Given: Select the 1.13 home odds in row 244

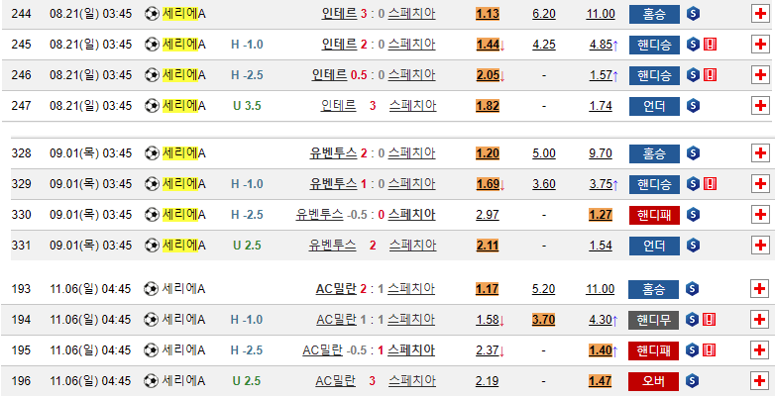Looking at the screenshot, I should 488,14.
